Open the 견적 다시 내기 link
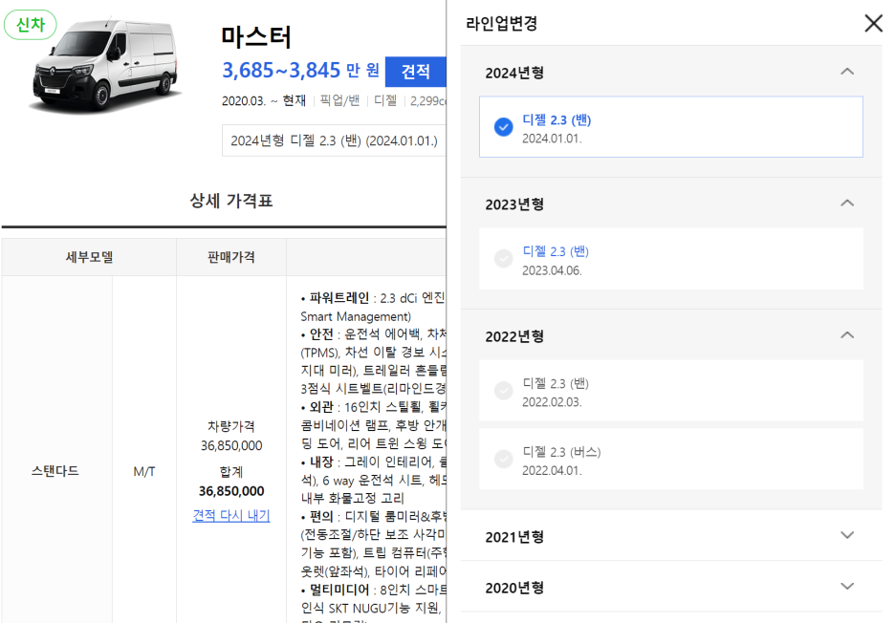This screenshot has width=895, height=623. pos(231,516)
